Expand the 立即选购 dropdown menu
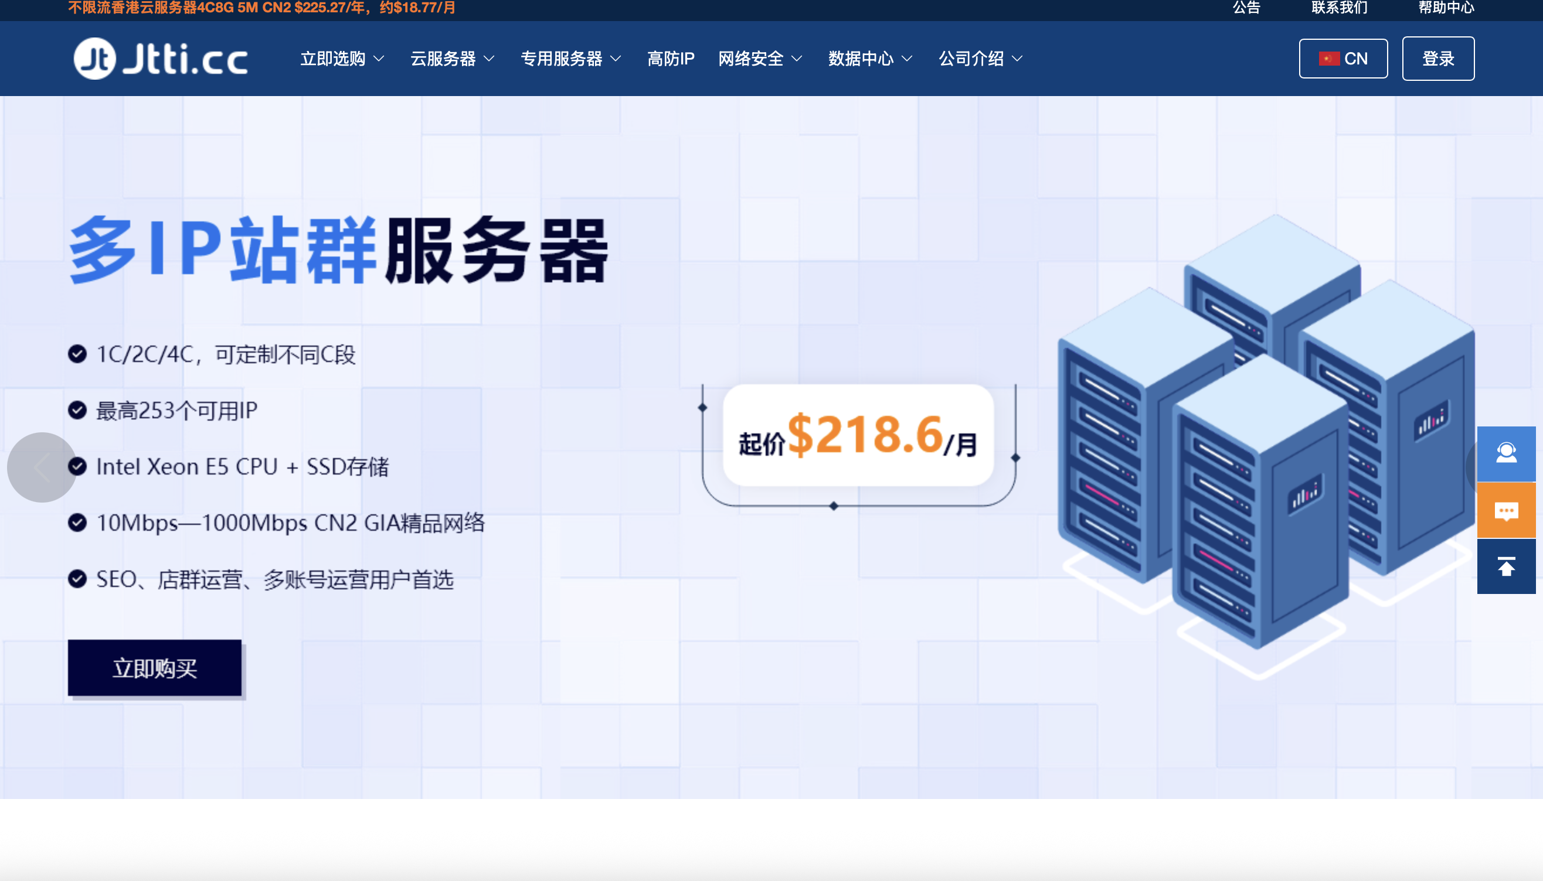The width and height of the screenshot is (1543, 881). [x=342, y=59]
